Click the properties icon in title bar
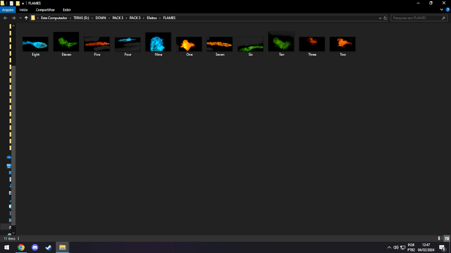Viewport: 451px width, 253px height. coord(11,3)
